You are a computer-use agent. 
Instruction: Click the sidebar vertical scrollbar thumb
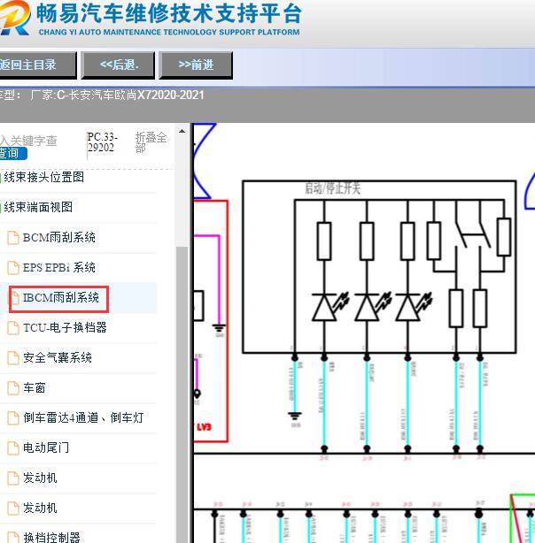click(182, 394)
